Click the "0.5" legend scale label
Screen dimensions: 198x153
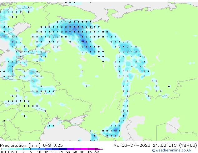(x=11, y=152)
